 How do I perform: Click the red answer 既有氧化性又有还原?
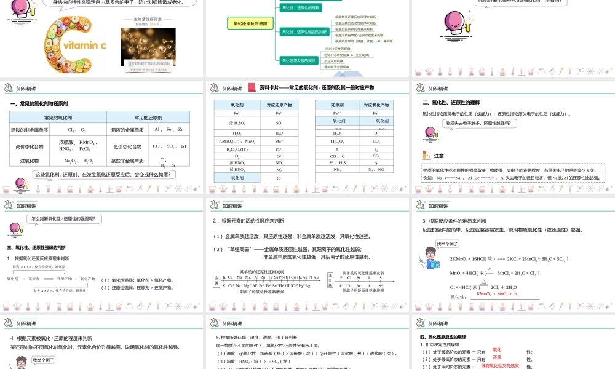click(500, 366)
